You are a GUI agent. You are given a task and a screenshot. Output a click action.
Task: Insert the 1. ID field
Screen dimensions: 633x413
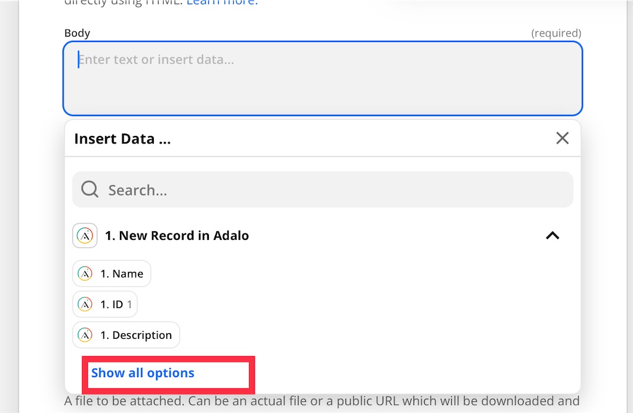pos(112,304)
